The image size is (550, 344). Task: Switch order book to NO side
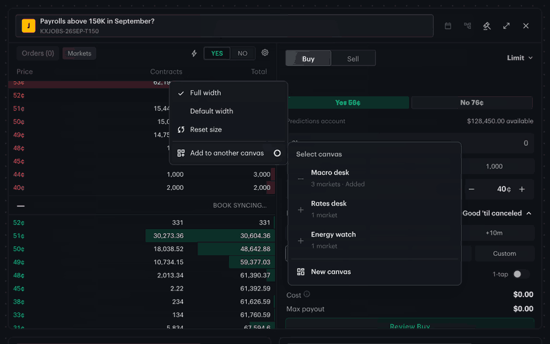tap(243, 54)
